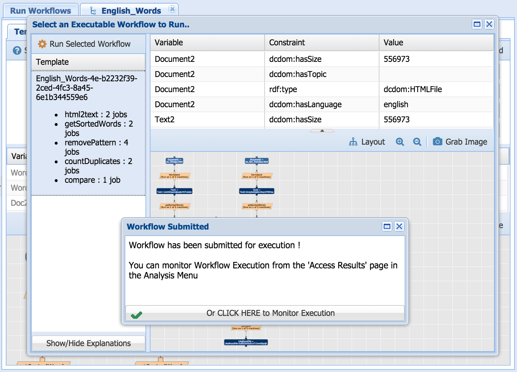Click the Or CLICK HERE to Monitor Execution button
This screenshot has height=372, width=517.
270,313
